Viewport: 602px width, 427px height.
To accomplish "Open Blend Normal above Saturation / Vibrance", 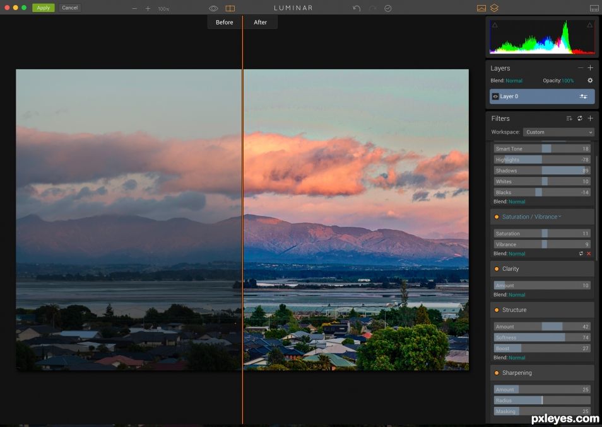I will 517,202.
